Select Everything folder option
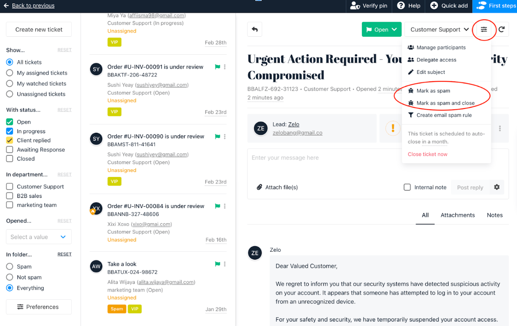The height and width of the screenshot is (326, 517). click(10, 288)
